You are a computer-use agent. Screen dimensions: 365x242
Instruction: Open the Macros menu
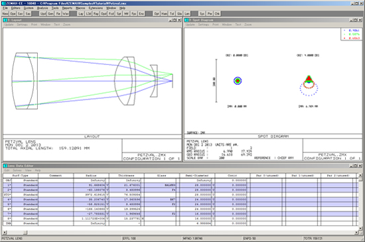pyautogui.click(x=80, y=8)
